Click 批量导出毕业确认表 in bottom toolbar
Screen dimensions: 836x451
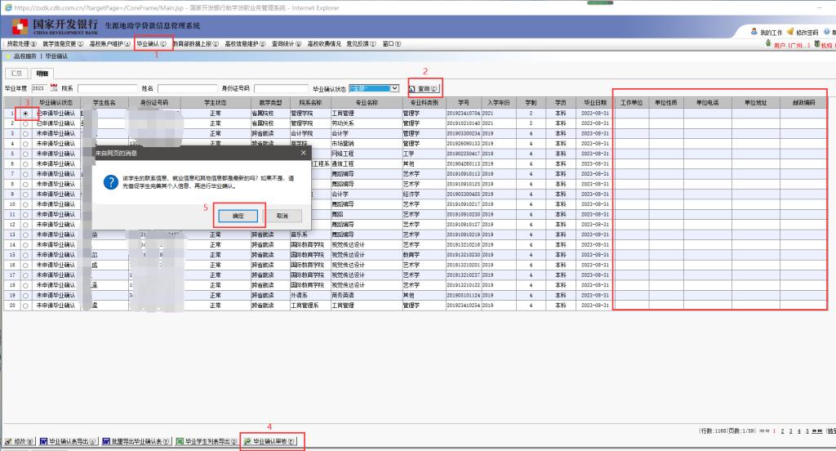click(137, 441)
